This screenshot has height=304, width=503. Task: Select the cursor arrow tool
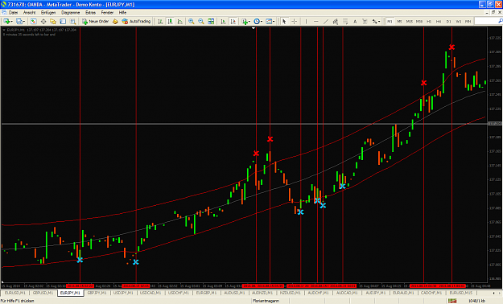(x=284, y=21)
